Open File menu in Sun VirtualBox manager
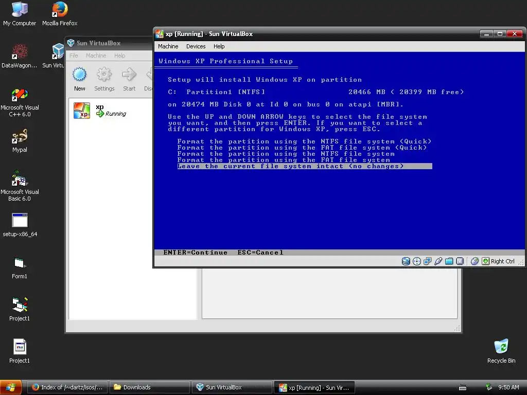This screenshot has width=527, height=395. [x=74, y=56]
